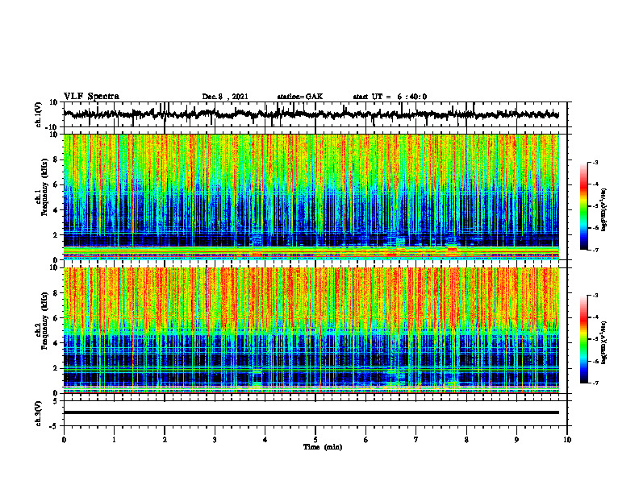Click the time axis tick label '0'
Screen dimensions: 639x493
(x=64, y=440)
